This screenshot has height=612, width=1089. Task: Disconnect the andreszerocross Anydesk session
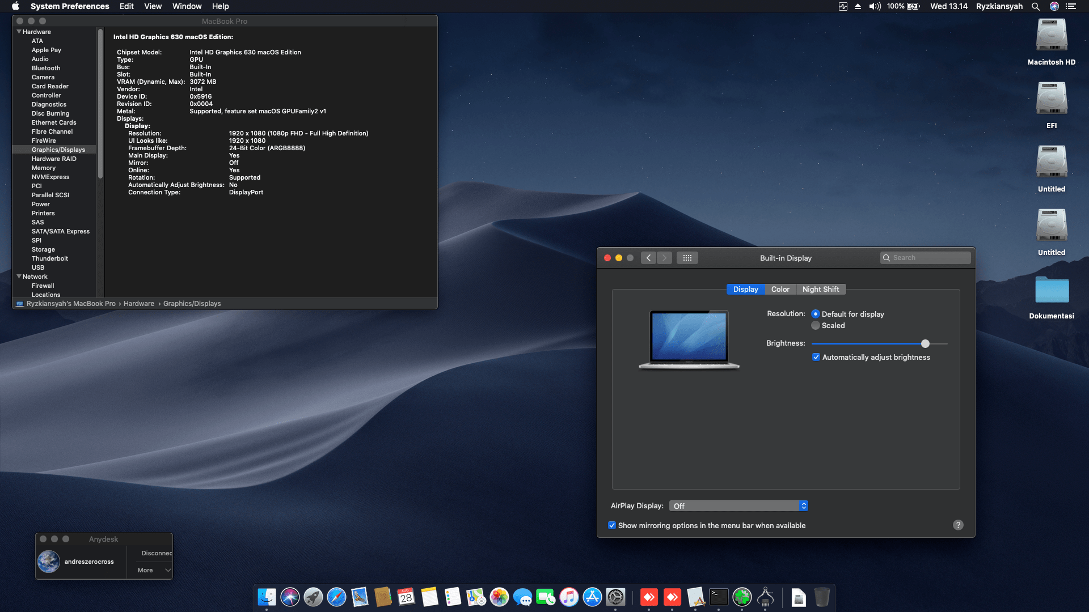pos(157,552)
